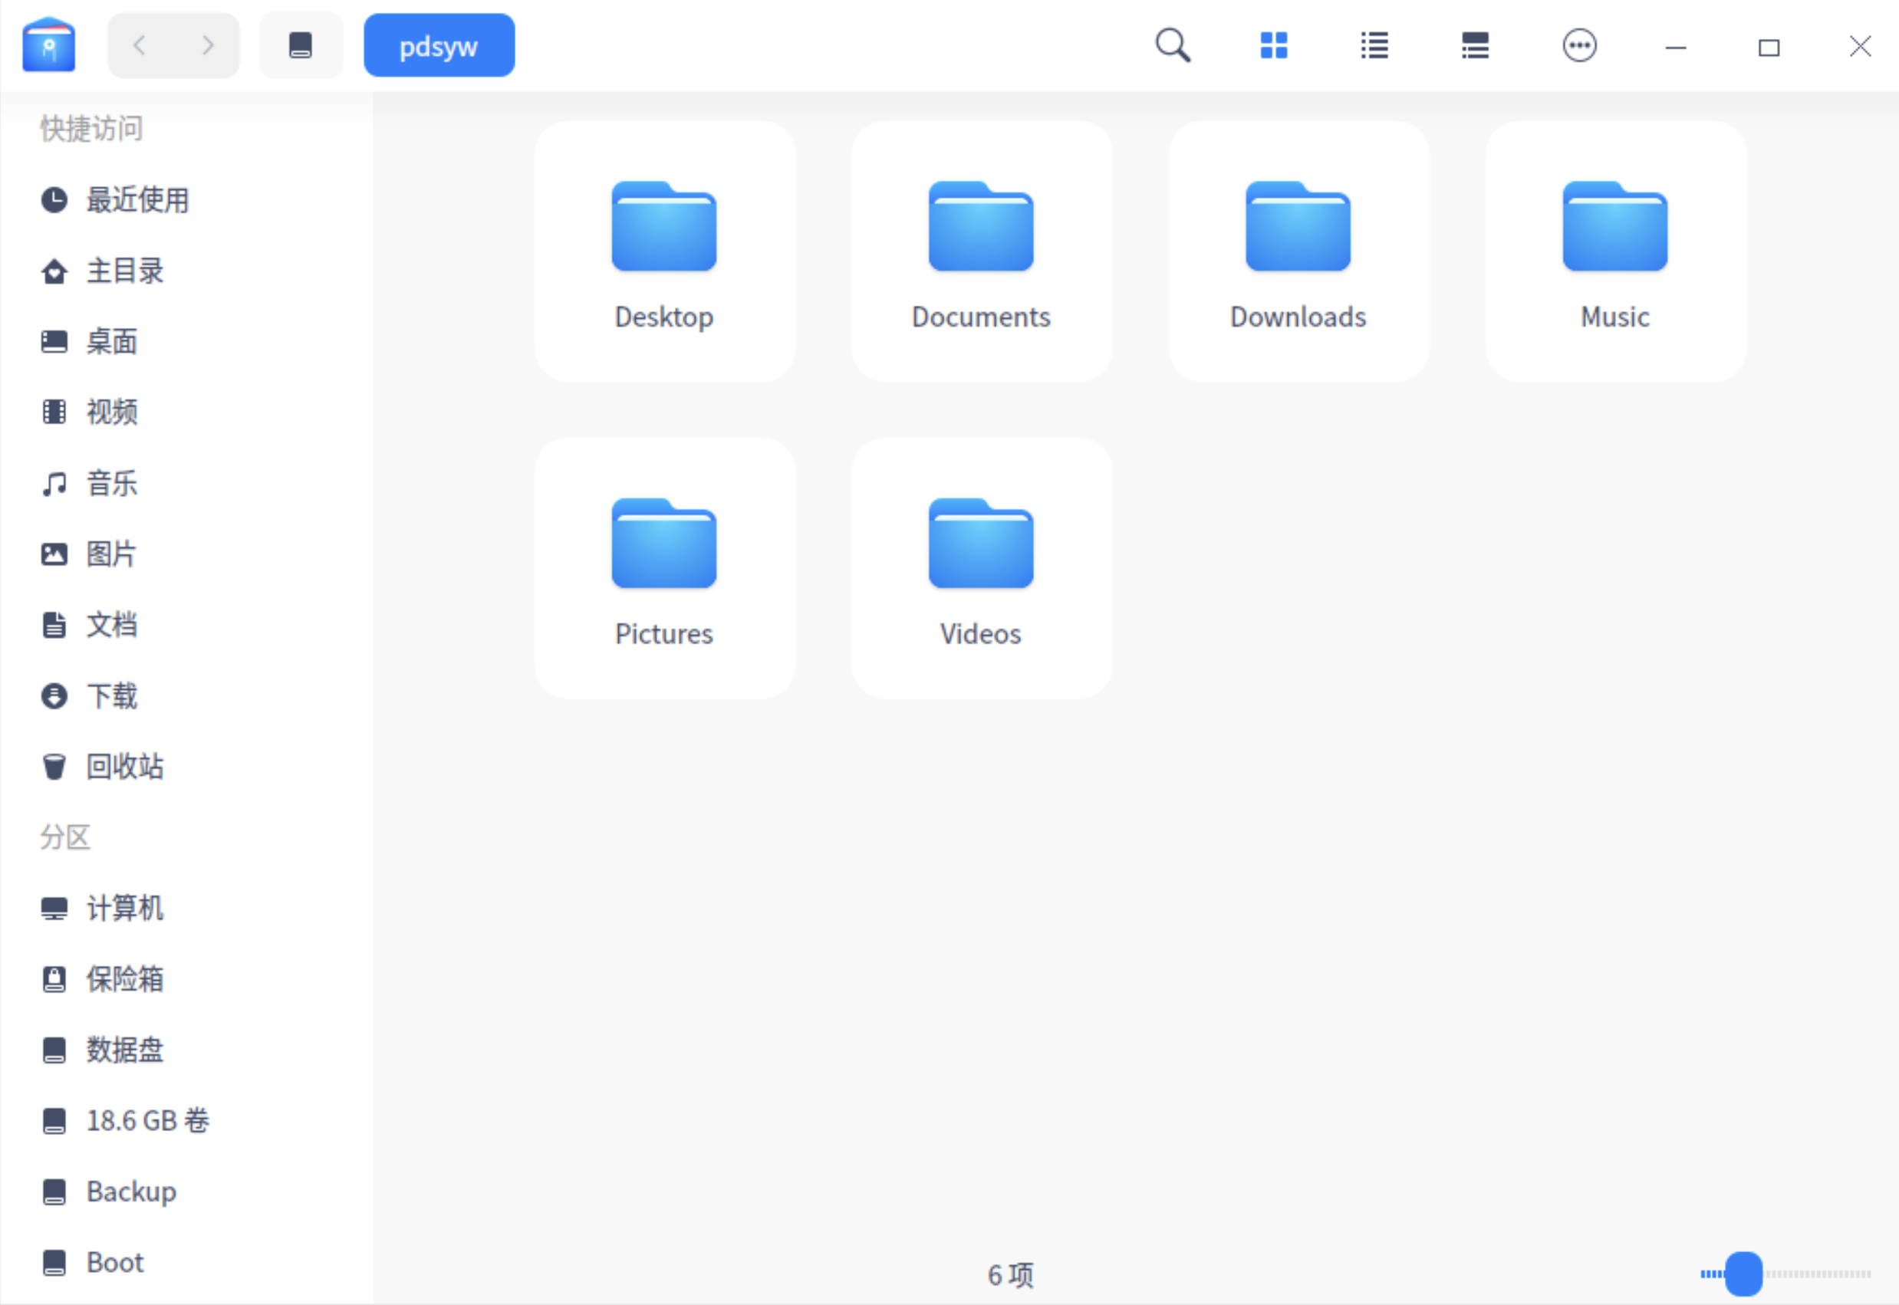Switch to icon grid view
Screen dimensions: 1899x1305
(x=1273, y=46)
